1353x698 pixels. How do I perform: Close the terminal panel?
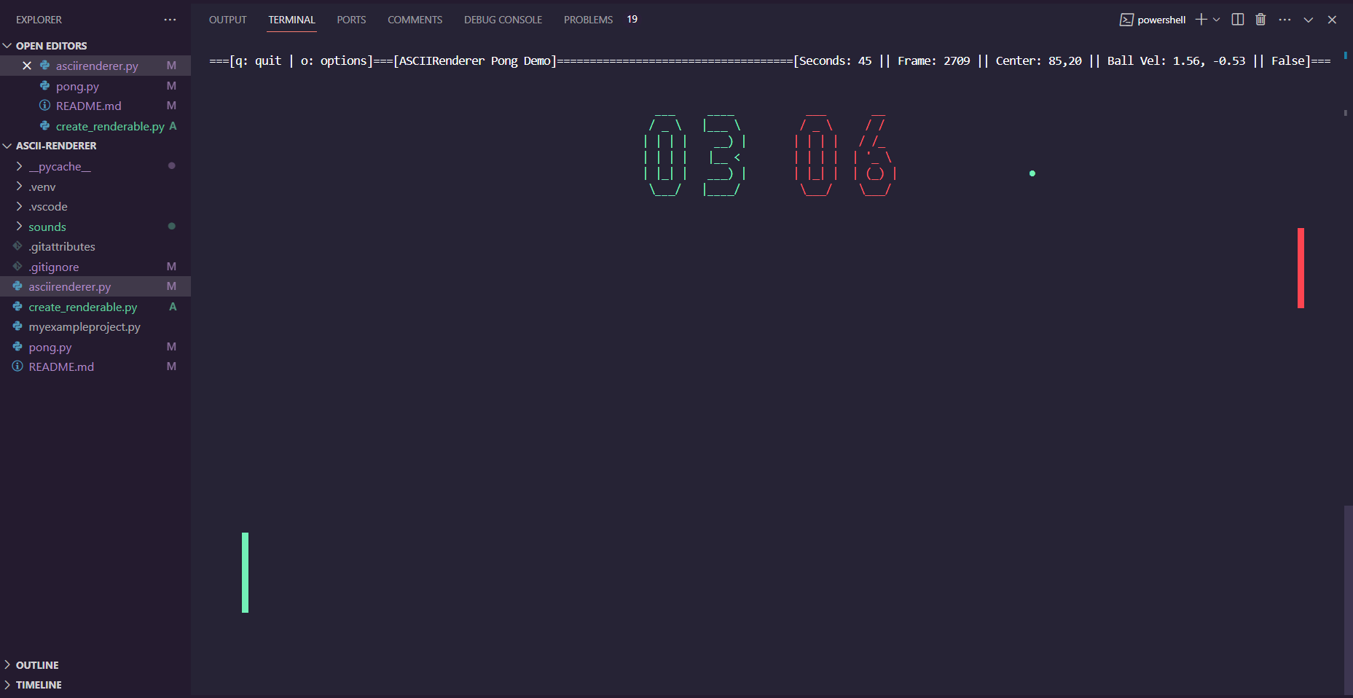[x=1332, y=20]
